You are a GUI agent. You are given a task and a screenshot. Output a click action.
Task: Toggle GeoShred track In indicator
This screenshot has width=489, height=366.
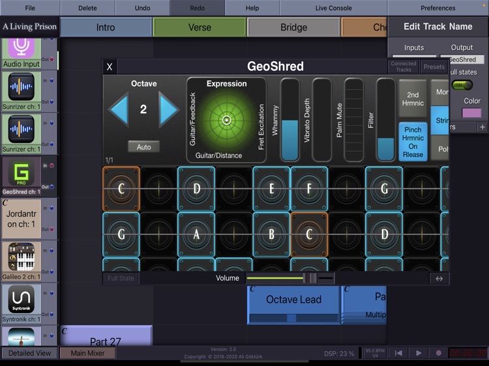coord(52,165)
